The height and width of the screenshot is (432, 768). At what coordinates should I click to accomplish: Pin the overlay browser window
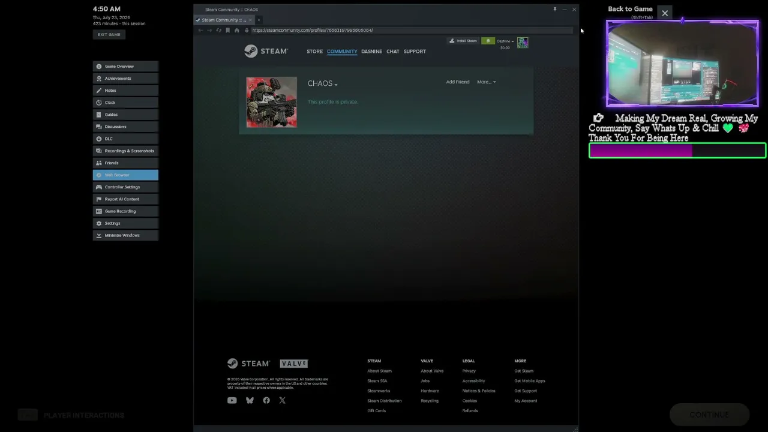click(555, 9)
